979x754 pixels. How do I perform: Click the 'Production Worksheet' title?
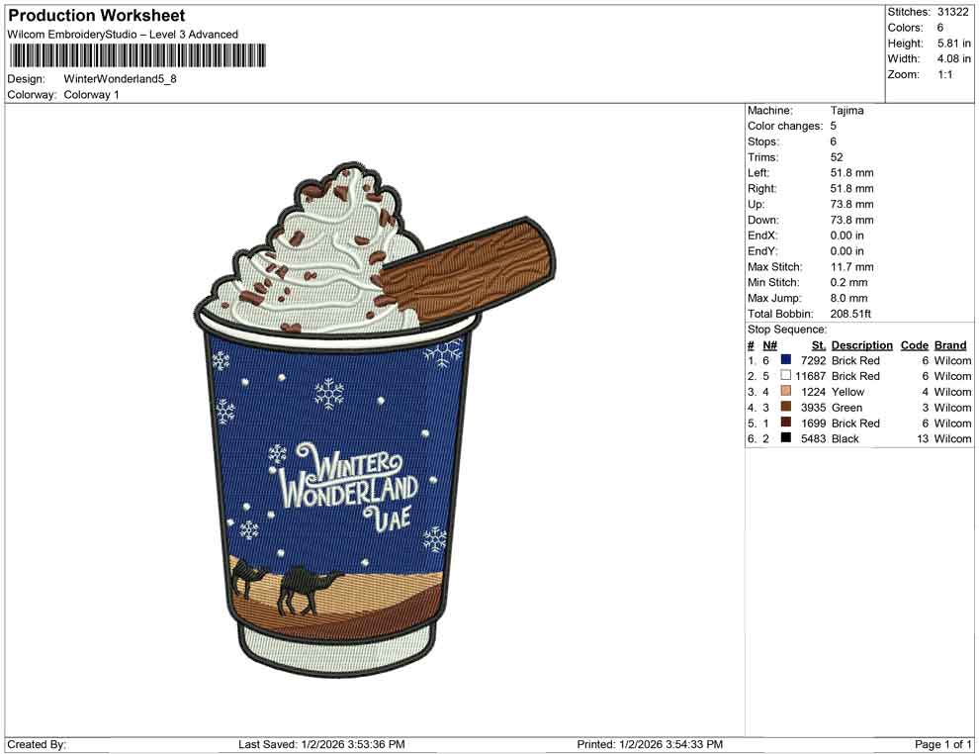97,16
